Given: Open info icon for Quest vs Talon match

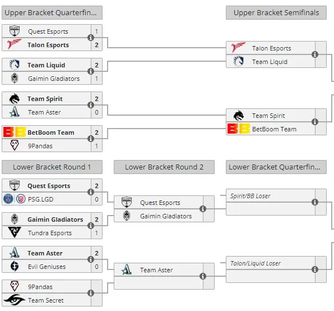Looking at the screenshot, I should pos(91,38).
